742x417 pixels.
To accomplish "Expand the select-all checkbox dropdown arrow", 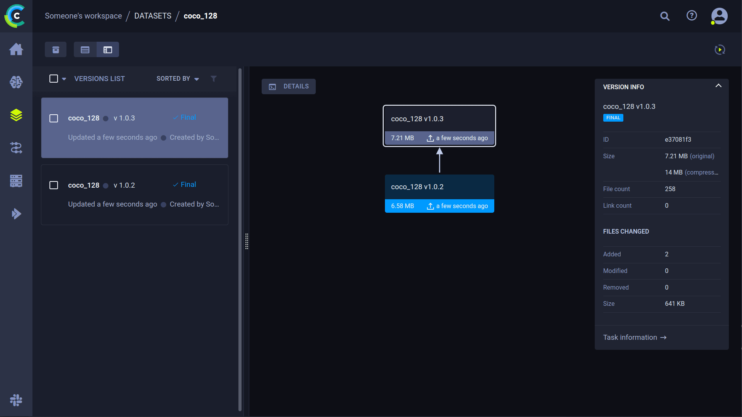I will coord(64,79).
